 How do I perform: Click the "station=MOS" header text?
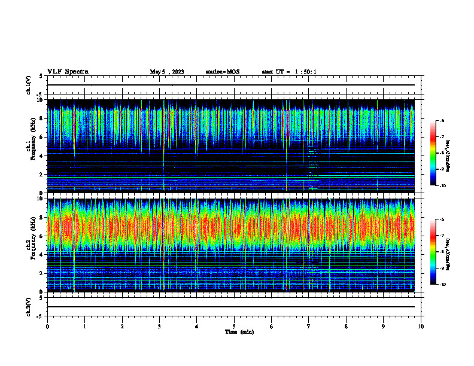click(223, 72)
